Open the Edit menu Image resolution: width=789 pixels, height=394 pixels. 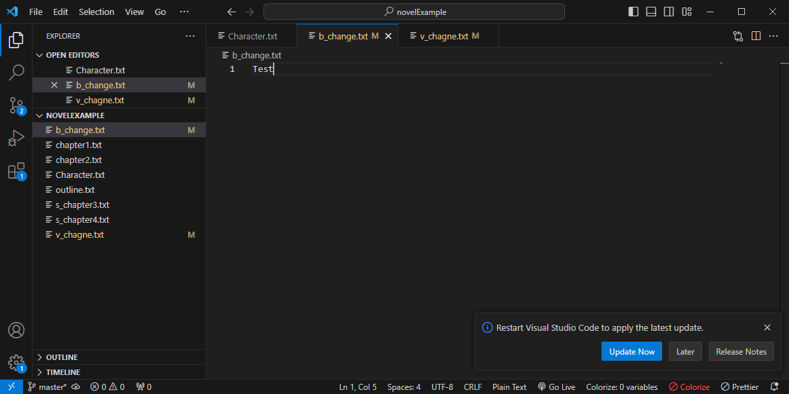pos(60,12)
